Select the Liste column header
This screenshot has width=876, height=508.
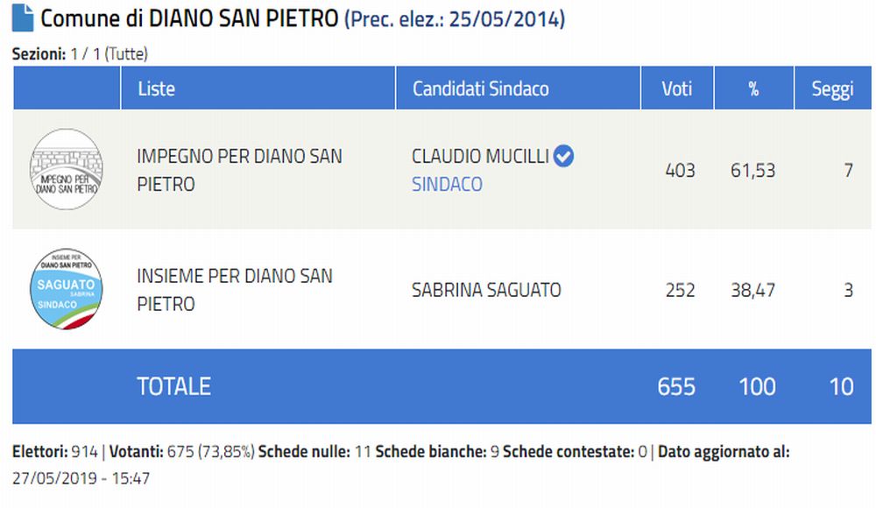coord(157,88)
